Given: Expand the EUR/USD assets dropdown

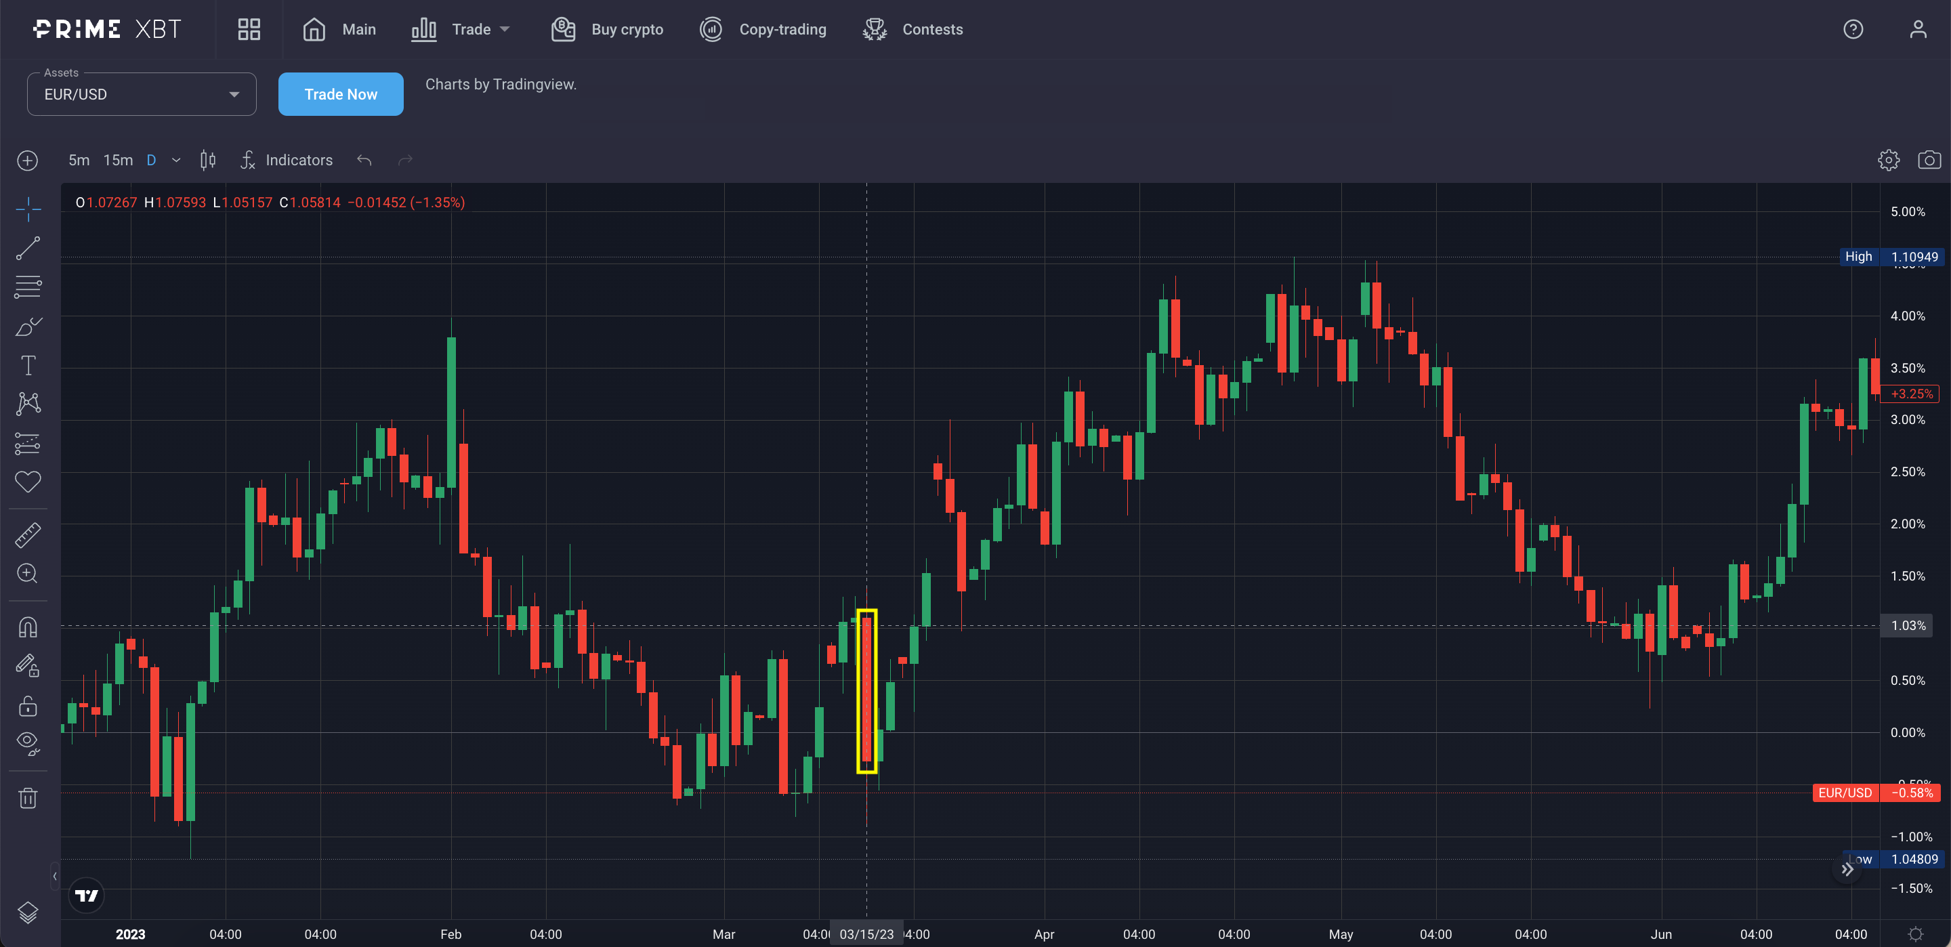Looking at the screenshot, I should [x=142, y=94].
